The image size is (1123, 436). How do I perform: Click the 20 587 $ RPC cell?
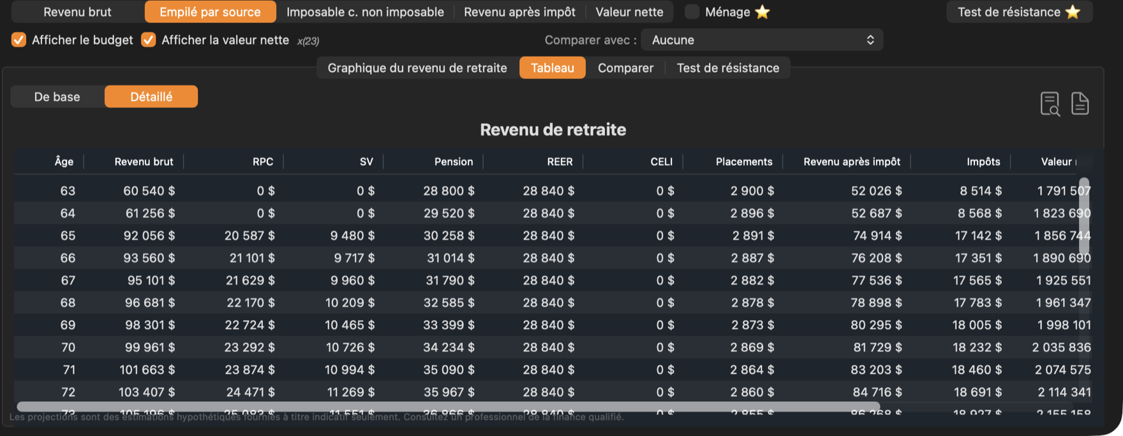point(249,235)
